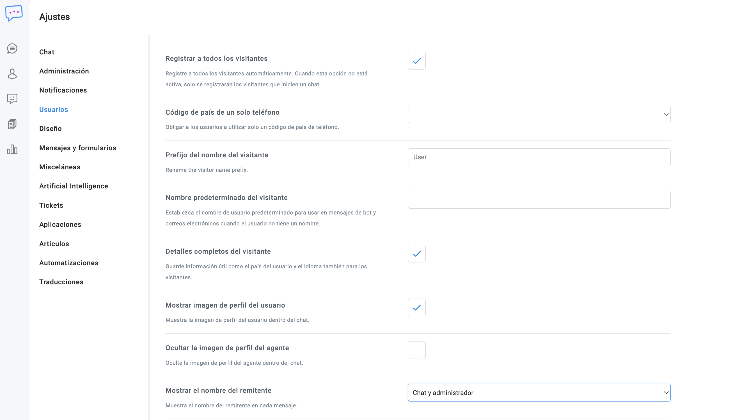733x420 pixels.
Task: Disable Mostrar imagen de perfil del usuario
Action: pyautogui.click(x=416, y=308)
